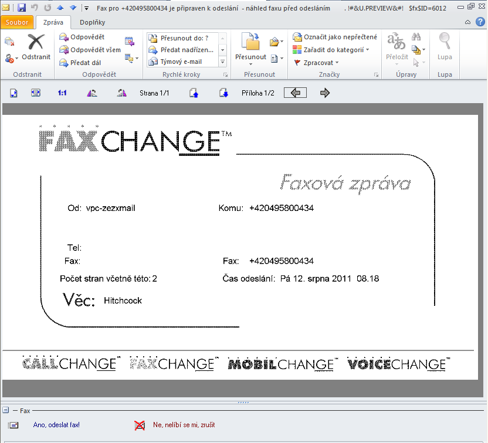
Task: Click the binoculars find icon
Action: pyautogui.click(x=416, y=37)
